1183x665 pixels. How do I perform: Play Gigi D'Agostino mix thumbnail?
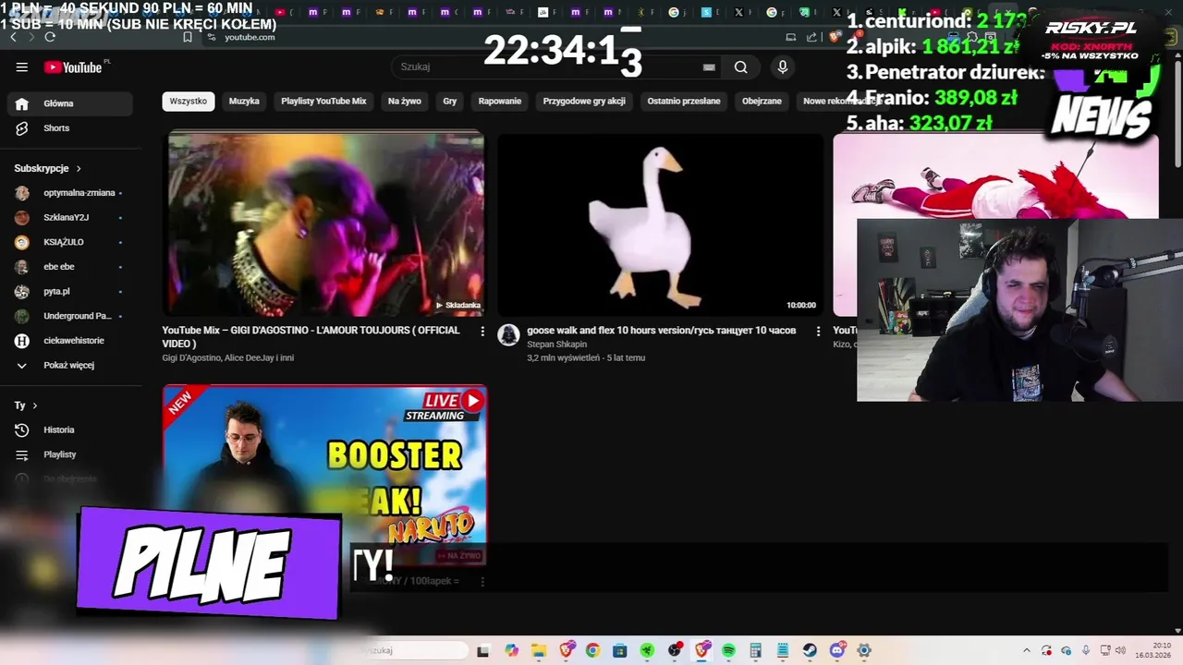tap(324, 224)
